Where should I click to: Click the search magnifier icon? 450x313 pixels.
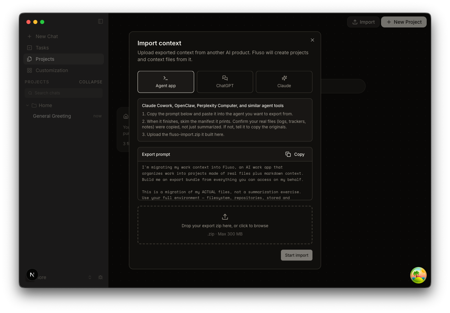tap(30, 93)
